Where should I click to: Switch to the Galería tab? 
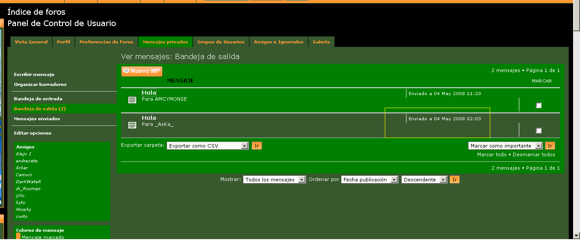[x=321, y=42]
